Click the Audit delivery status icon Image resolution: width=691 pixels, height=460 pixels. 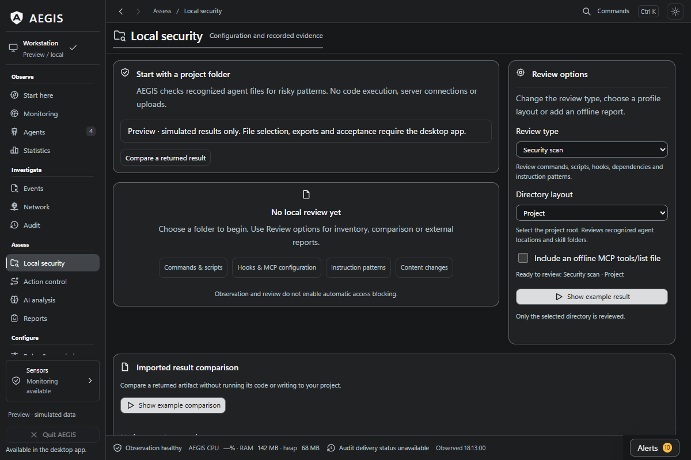pos(331,448)
